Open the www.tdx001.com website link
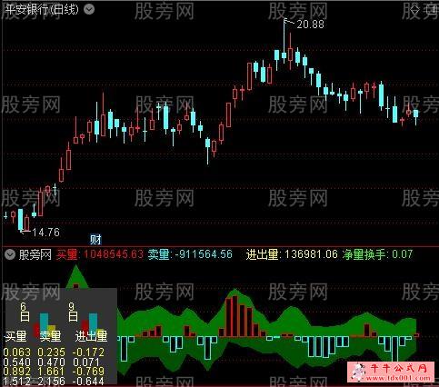The height and width of the screenshot is (387, 439). point(400,378)
